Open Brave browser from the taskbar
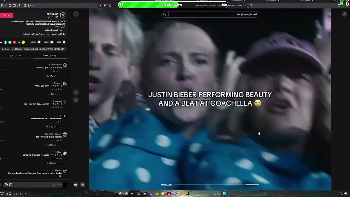 click(181, 194)
